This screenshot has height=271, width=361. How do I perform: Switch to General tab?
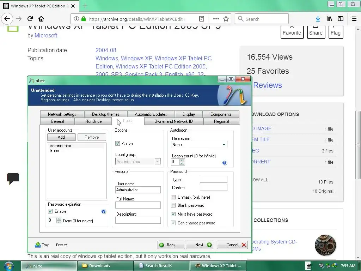pos(57,121)
